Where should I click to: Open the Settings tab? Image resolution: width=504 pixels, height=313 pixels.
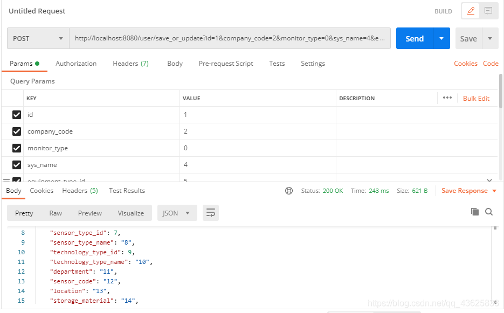pyautogui.click(x=313, y=64)
